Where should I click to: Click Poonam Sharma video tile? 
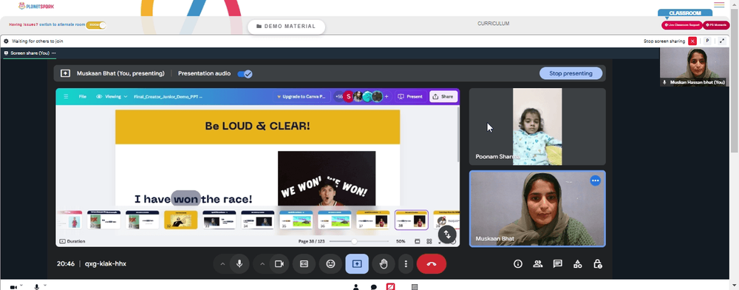pos(537,127)
